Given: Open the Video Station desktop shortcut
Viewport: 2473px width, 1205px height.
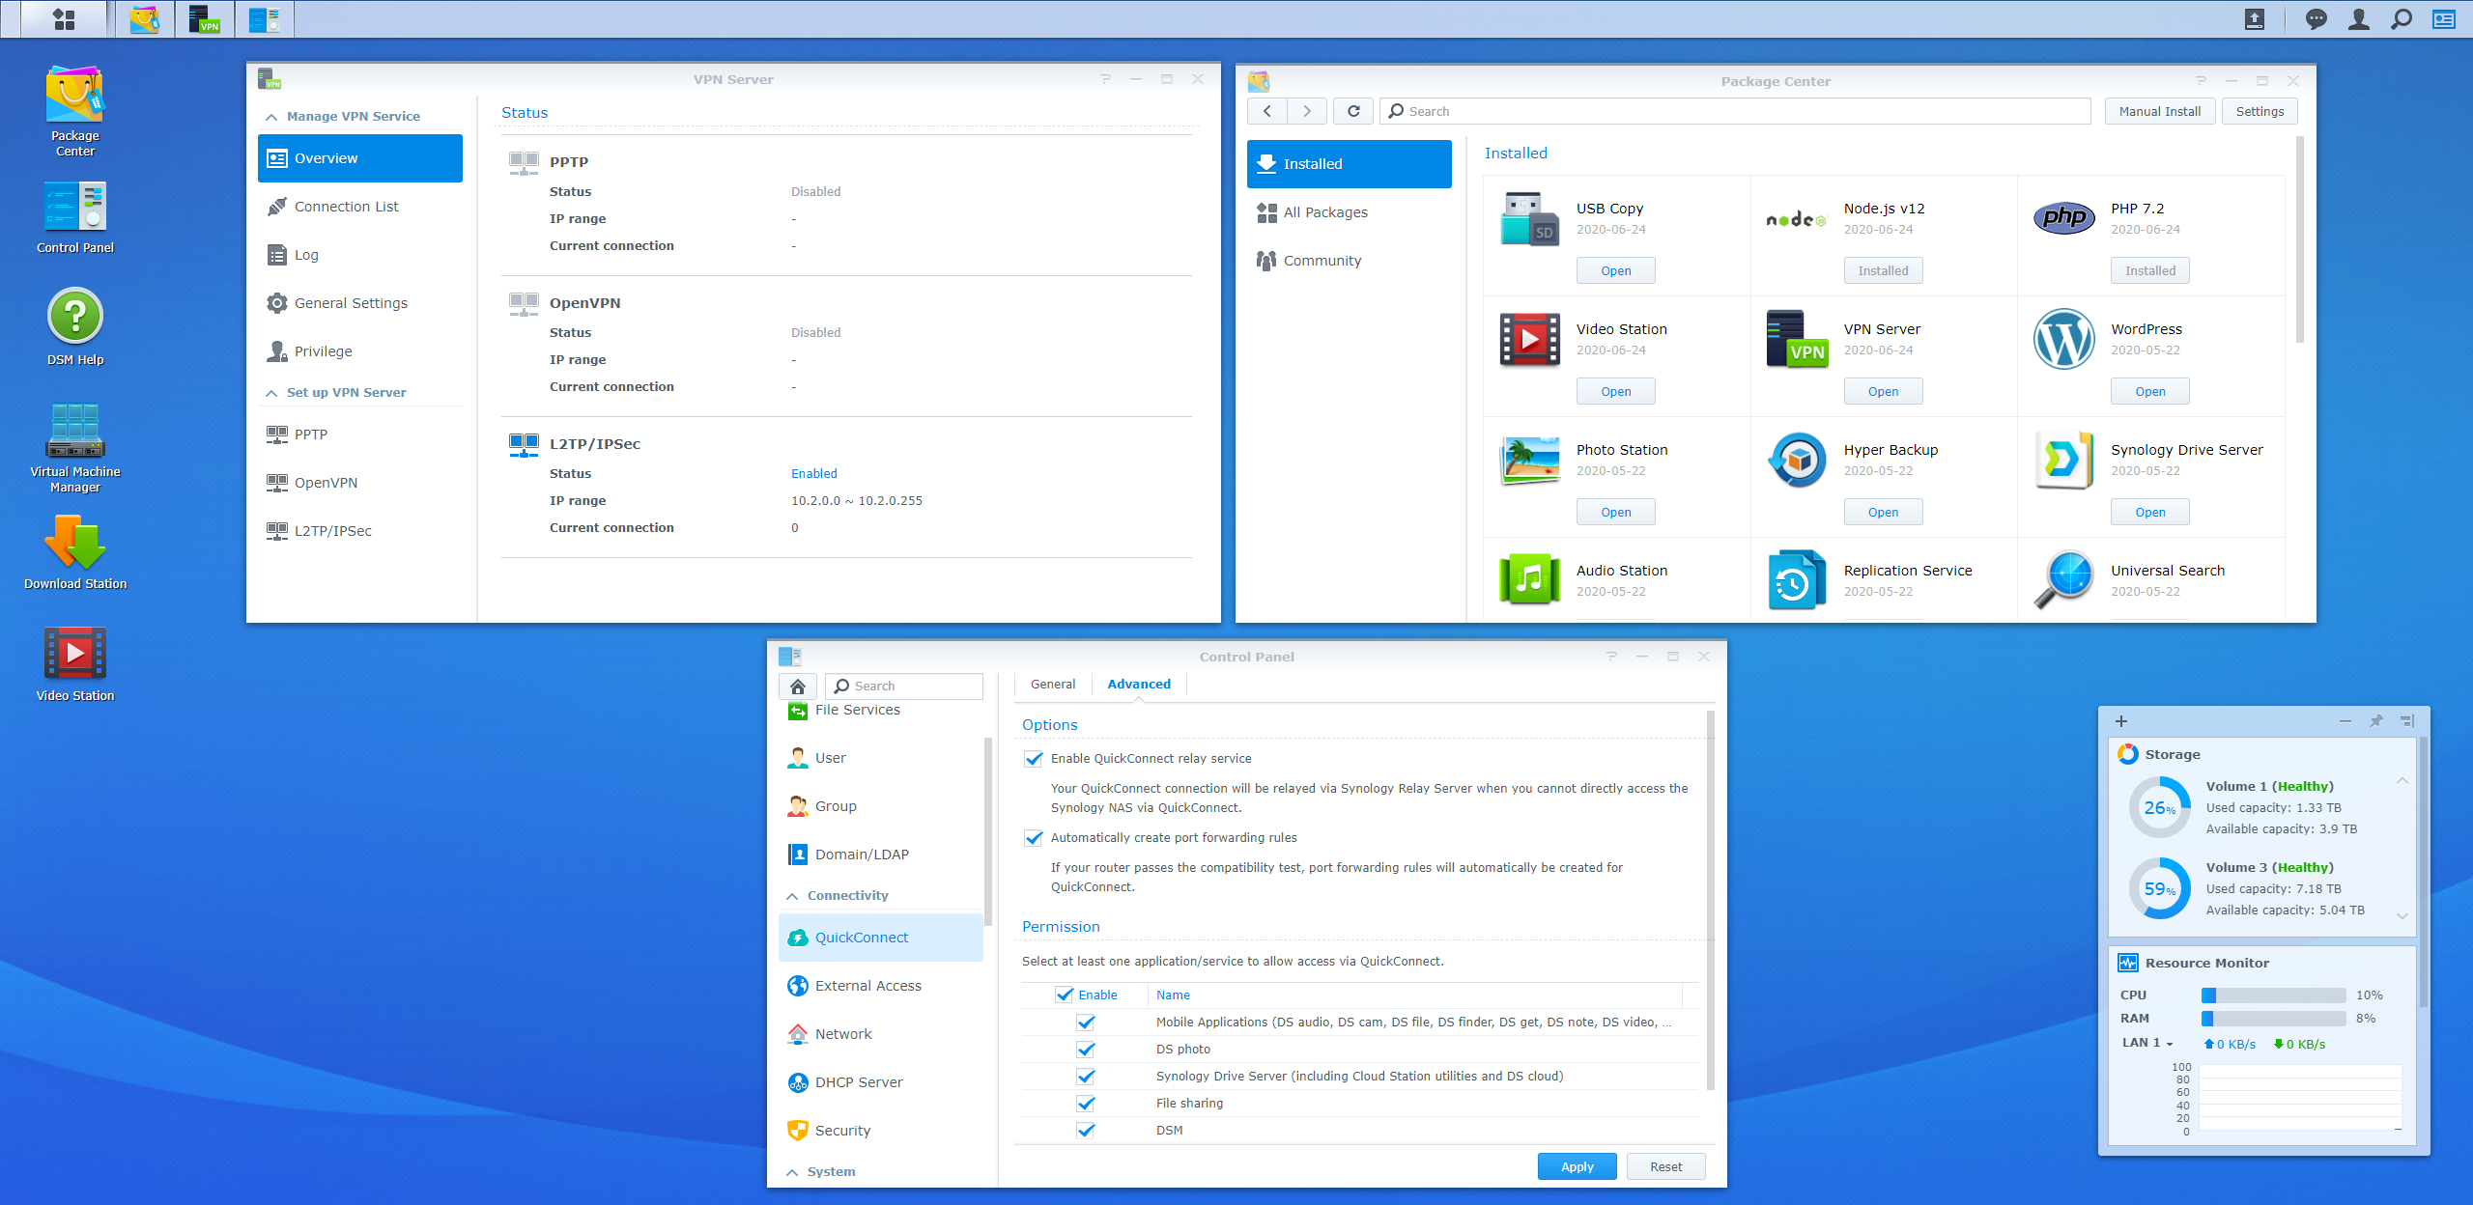Looking at the screenshot, I should (75, 664).
